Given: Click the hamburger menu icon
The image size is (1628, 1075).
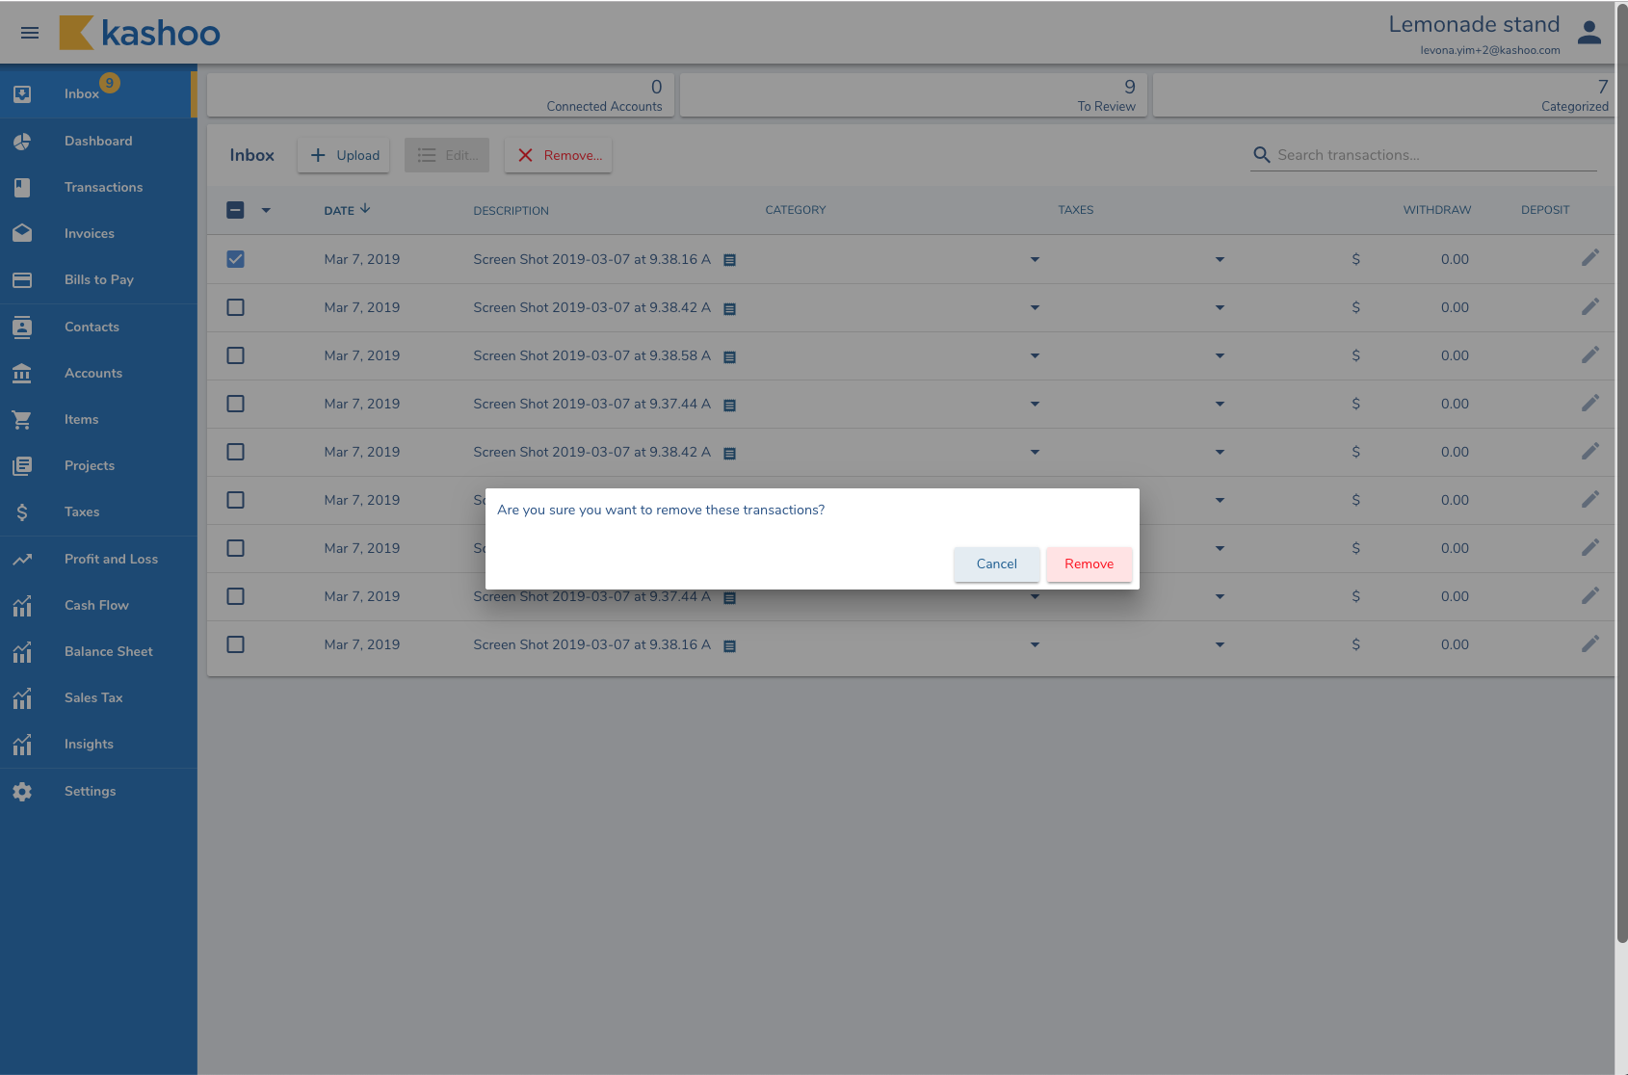Looking at the screenshot, I should 30,33.
